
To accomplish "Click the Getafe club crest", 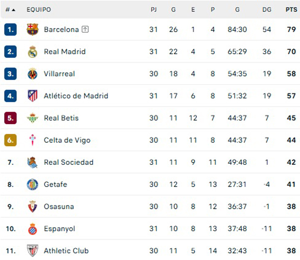I will (33, 184).
